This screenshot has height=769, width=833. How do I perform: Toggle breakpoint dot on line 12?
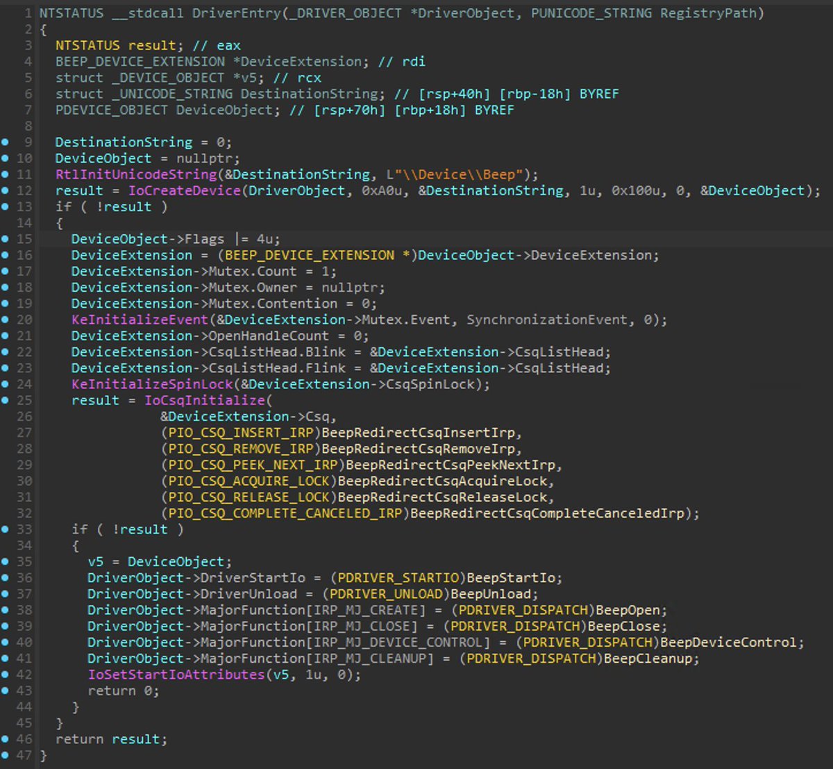pyautogui.click(x=6, y=190)
